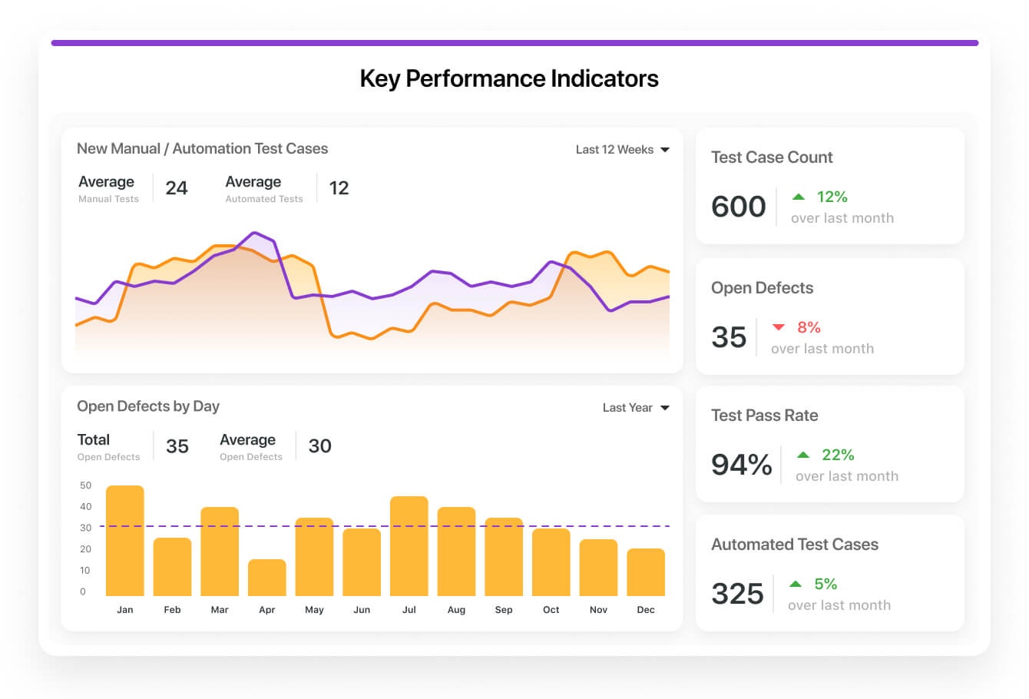Click the Sep bar in defects chart

pyautogui.click(x=504, y=557)
